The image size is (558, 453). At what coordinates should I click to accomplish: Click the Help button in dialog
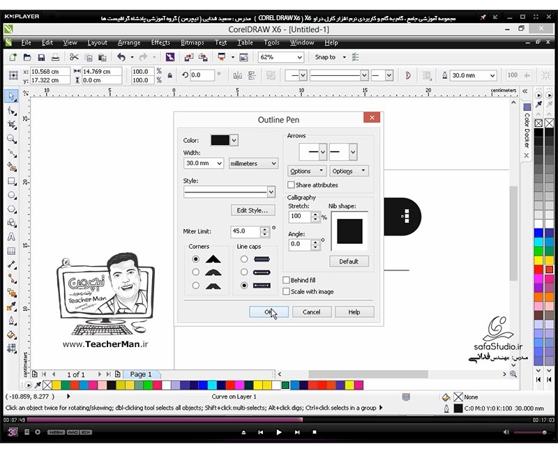pyautogui.click(x=354, y=312)
